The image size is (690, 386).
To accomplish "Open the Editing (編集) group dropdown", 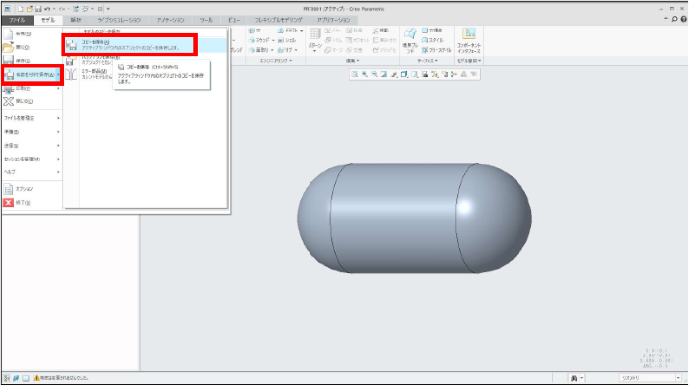I will 353,61.
